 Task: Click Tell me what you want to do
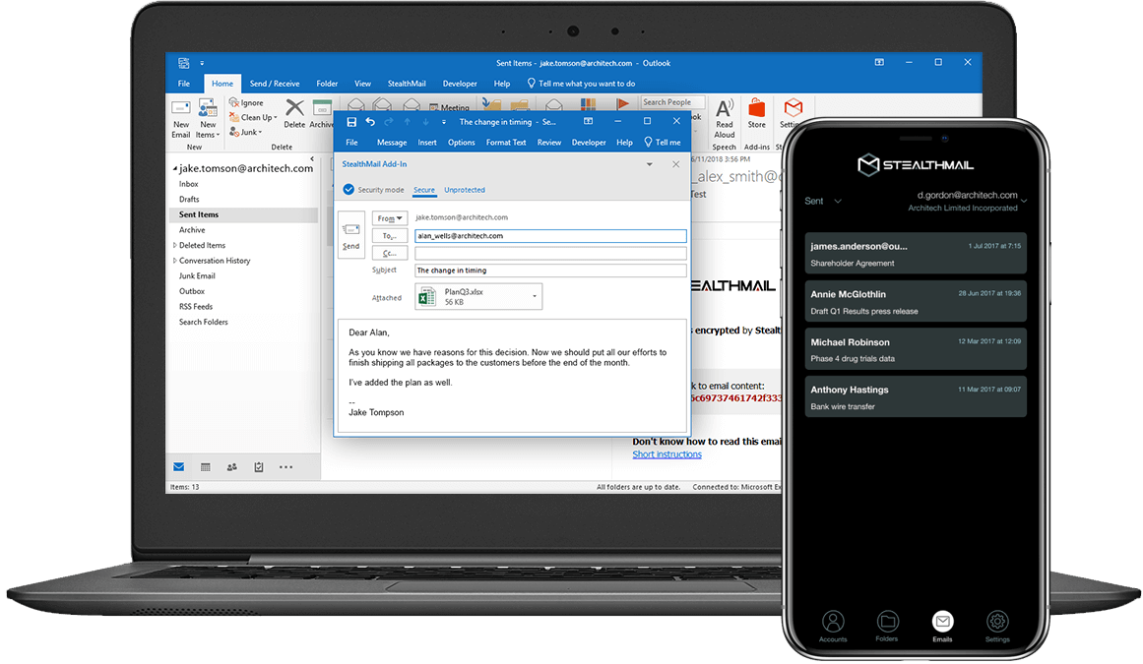click(x=581, y=84)
